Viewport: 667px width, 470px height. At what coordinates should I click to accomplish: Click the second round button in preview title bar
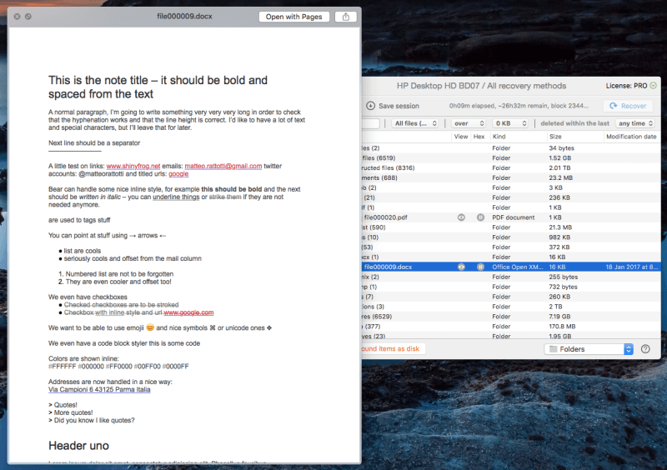coord(28,17)
